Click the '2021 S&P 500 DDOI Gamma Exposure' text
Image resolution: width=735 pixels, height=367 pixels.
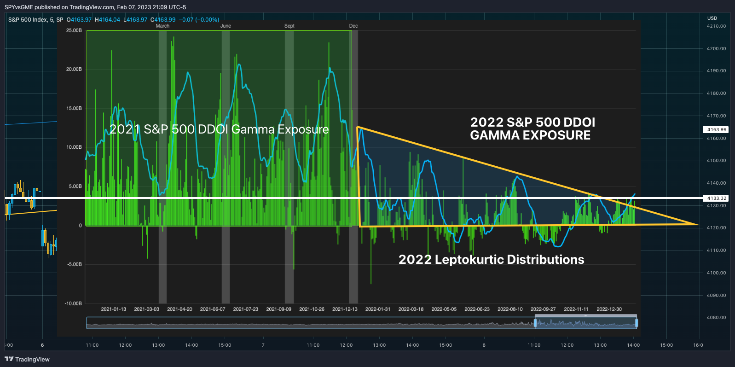[x=219, y=129]
